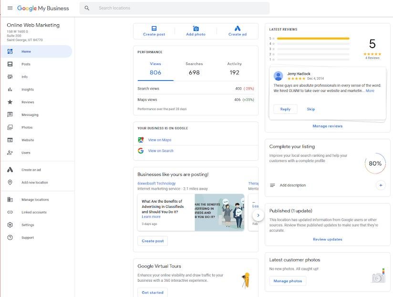Click the plus button for Add description

[x=381, y=185]
